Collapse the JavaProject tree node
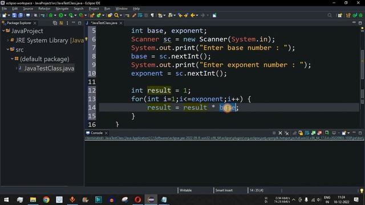This screenshot has width=365, height=205. [3, 31]
